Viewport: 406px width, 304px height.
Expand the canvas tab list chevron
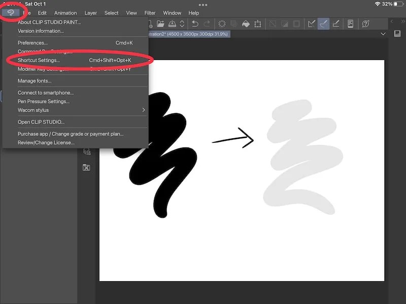point(383,34)
